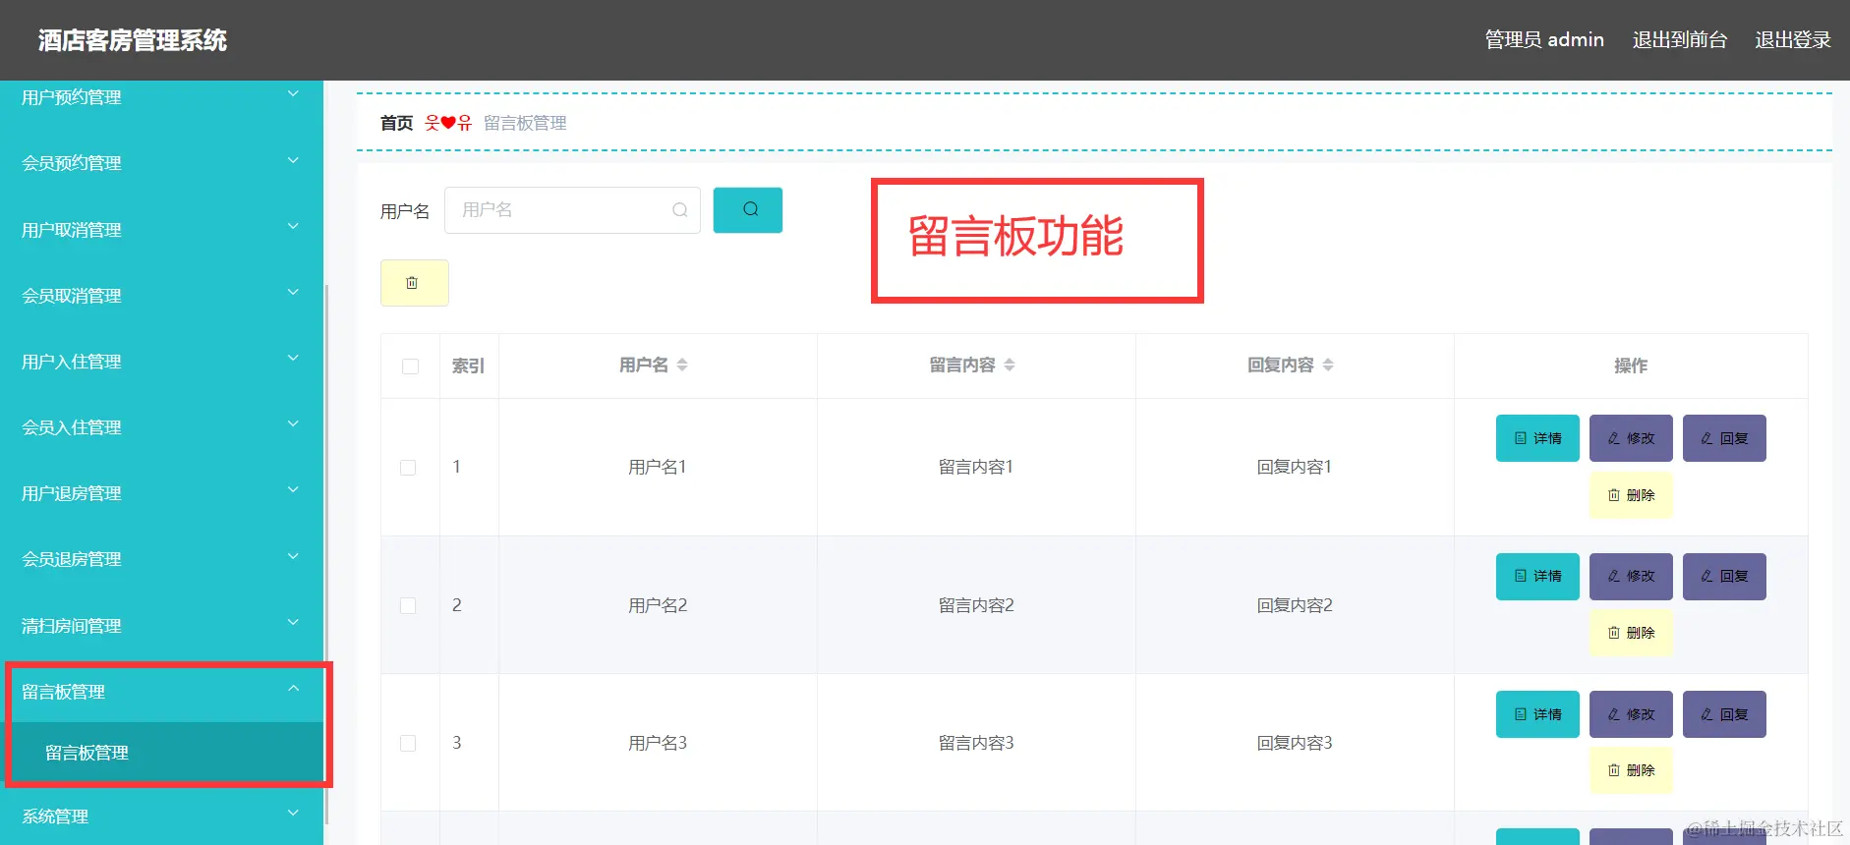Click 回复 for row 用户名2
Image resolution: width=1850 pixels, height=845 pixels.
(1724, 577)
